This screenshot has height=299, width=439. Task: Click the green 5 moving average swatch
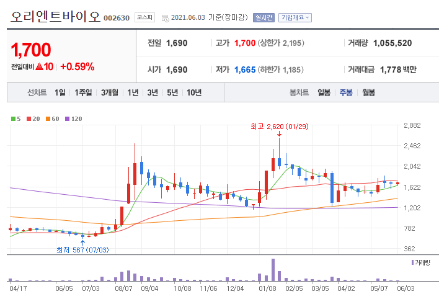(x=13, y=119)
